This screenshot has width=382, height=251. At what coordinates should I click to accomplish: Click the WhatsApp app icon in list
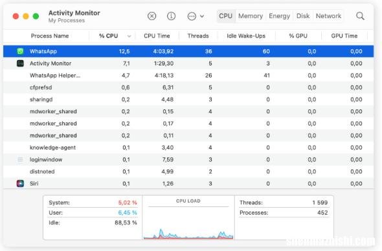pos(20,51)
